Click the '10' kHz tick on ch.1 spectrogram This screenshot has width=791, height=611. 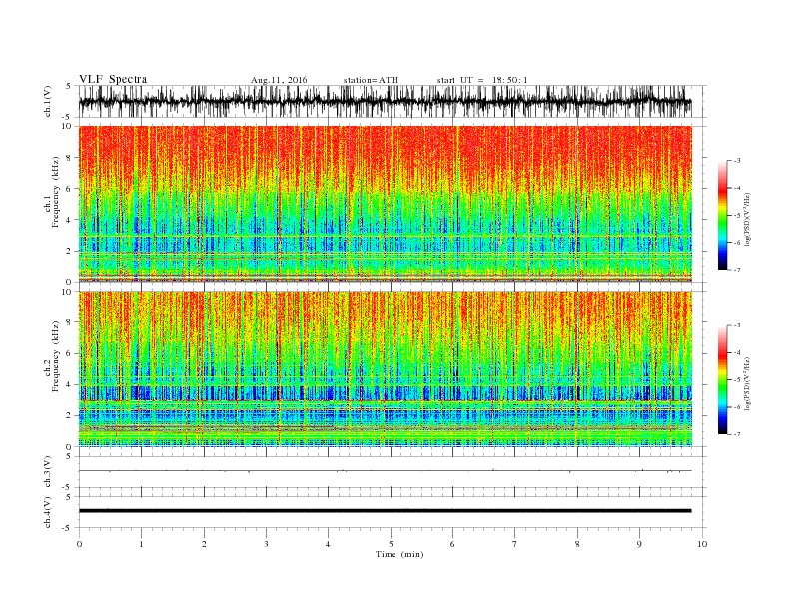[68, 126]
